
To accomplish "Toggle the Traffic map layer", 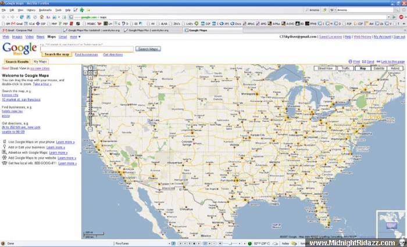I will (x=345, y=68).
